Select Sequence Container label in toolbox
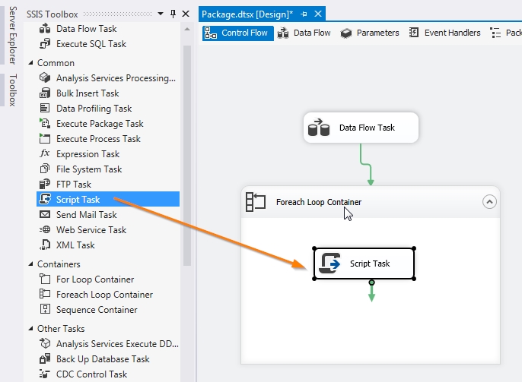 pos(97,310)
